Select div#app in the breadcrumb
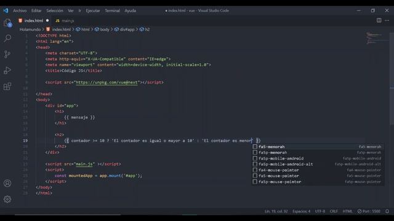The height and width of the screenshot is (221, 394). 127,29
